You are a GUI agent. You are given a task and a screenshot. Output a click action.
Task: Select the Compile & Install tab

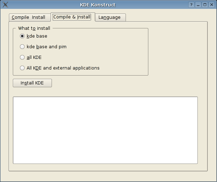[x=73, y=17]
